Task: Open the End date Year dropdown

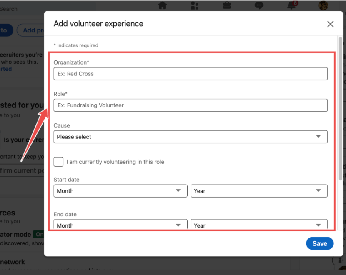Action: tap(259, 225)
